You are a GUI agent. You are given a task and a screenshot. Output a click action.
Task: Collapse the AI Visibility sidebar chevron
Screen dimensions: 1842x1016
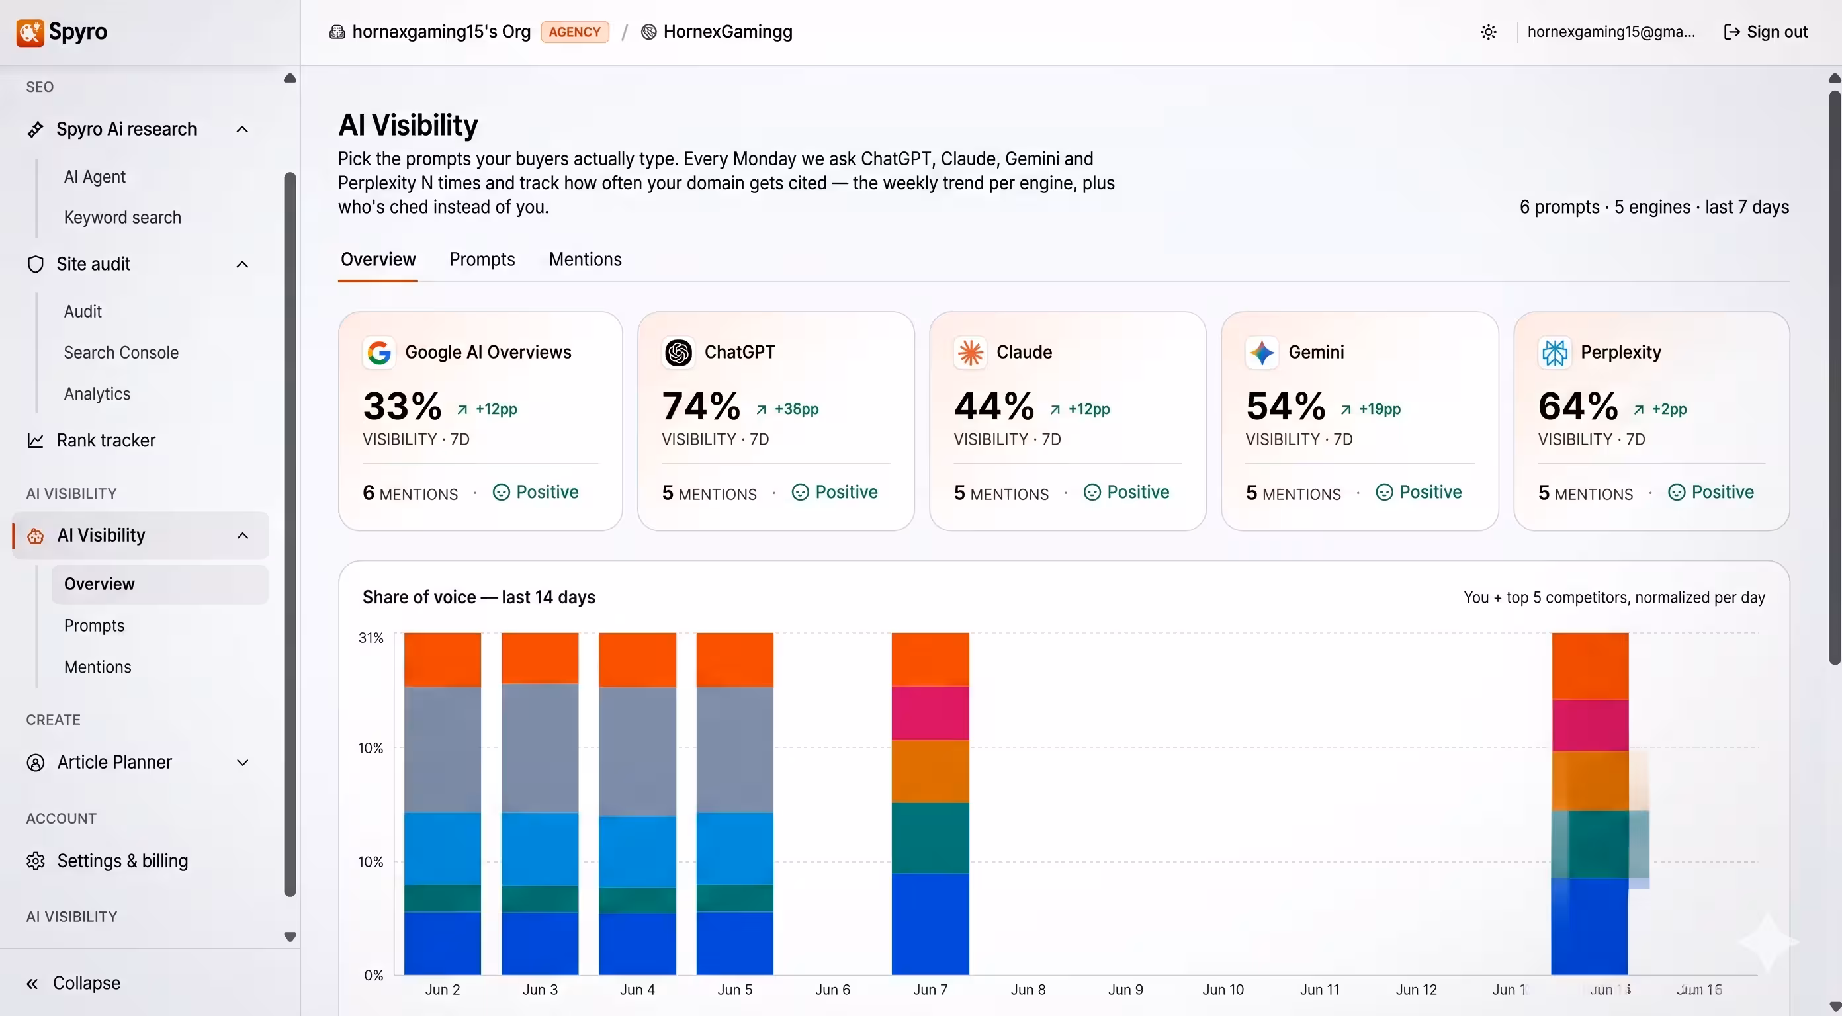tap(243, 536)
